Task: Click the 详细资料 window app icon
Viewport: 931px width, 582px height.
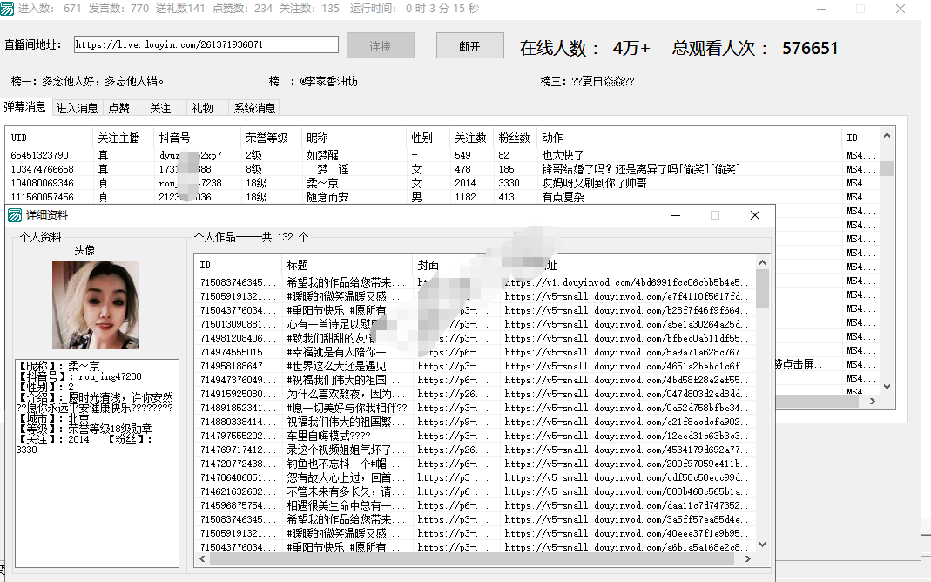Action: point(15,215)
